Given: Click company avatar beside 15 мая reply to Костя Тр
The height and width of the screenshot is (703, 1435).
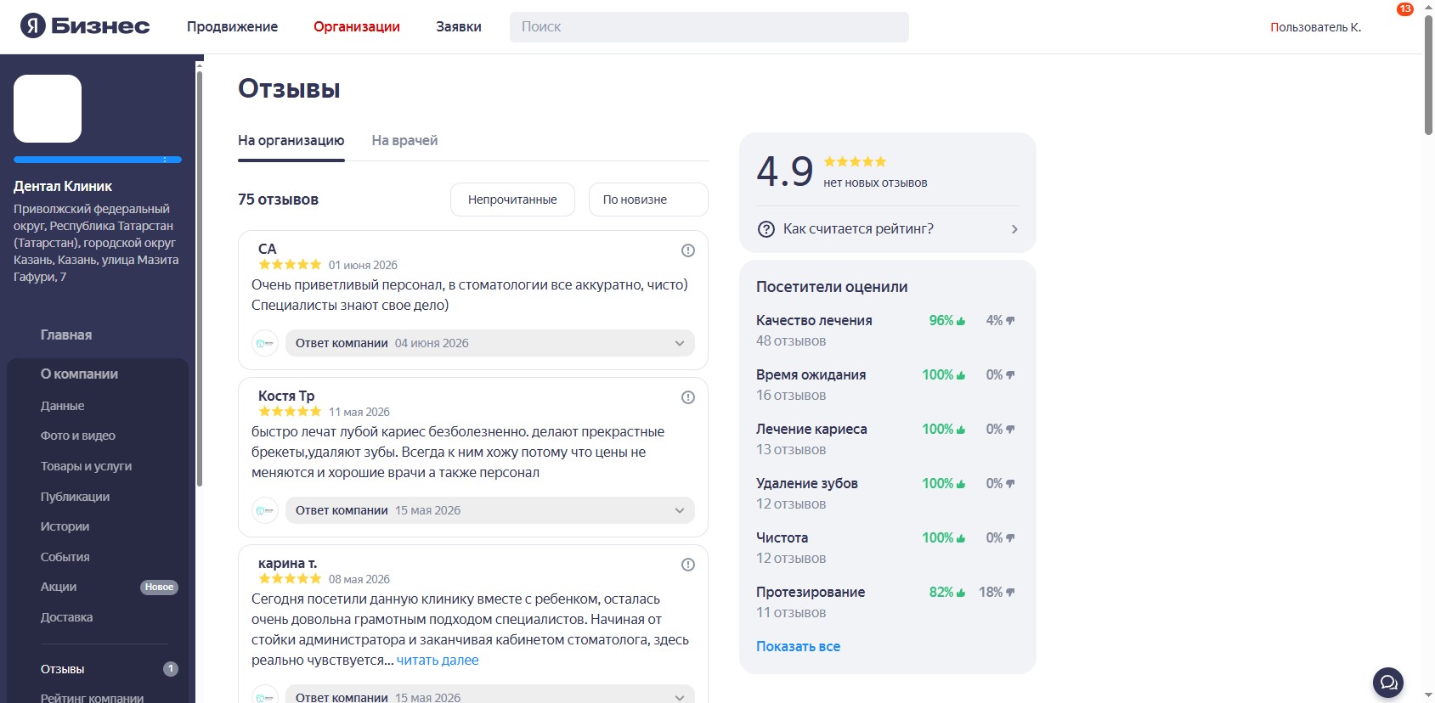Looking at the screenshot, I should click(x=265, y=510).
